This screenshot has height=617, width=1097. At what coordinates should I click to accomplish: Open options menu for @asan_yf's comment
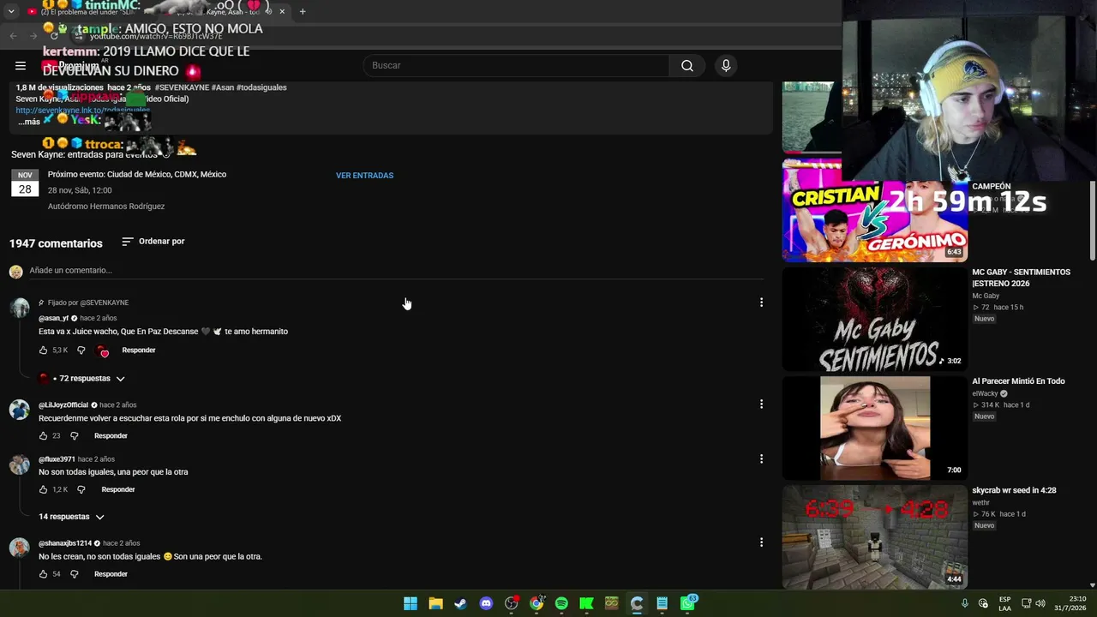coord(761,303)
